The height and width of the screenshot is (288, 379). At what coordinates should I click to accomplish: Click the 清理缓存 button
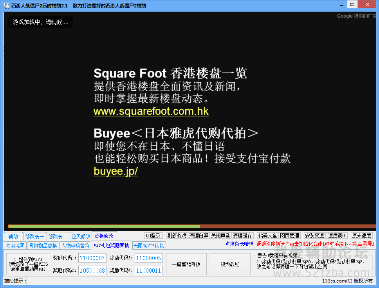pos(243,235)
